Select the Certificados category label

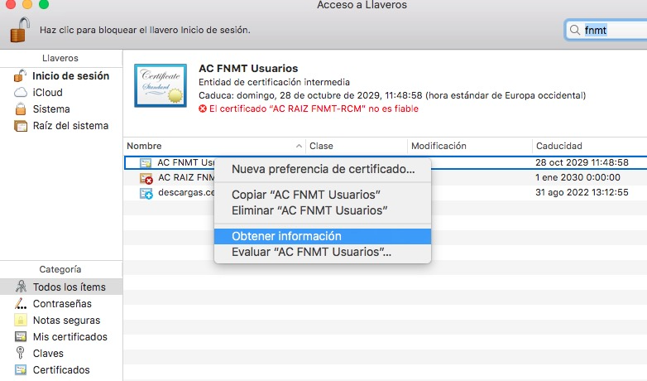coord(61,370)
